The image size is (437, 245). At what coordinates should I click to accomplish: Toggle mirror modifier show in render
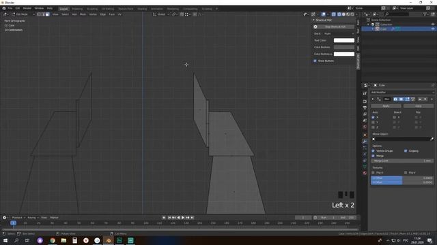[x=395, y=99]
